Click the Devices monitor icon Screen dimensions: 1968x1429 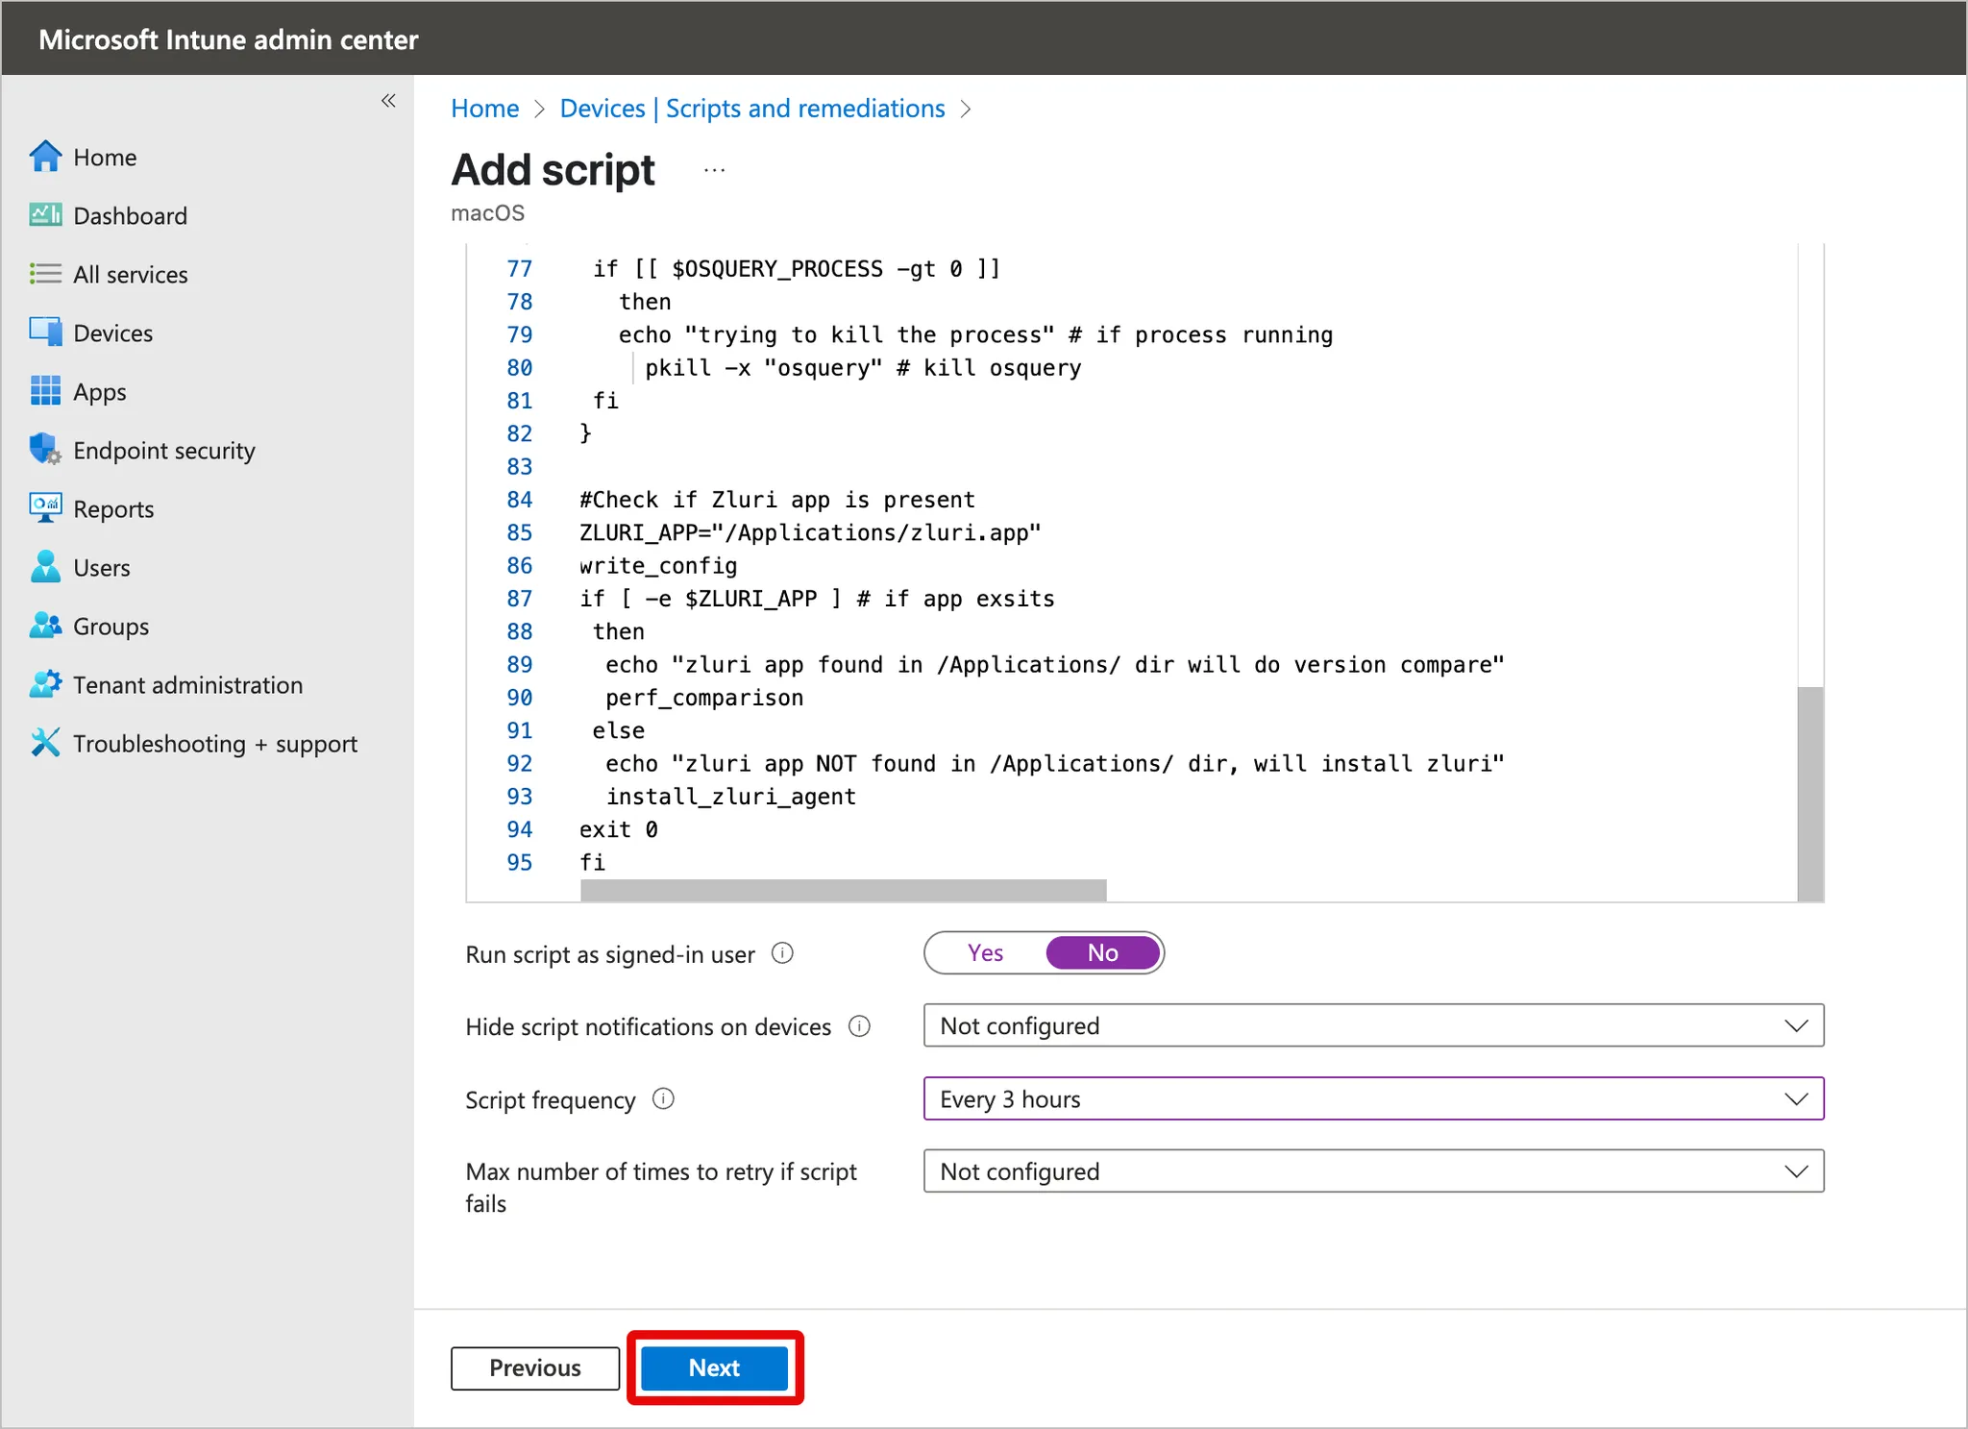pos(45,333)
